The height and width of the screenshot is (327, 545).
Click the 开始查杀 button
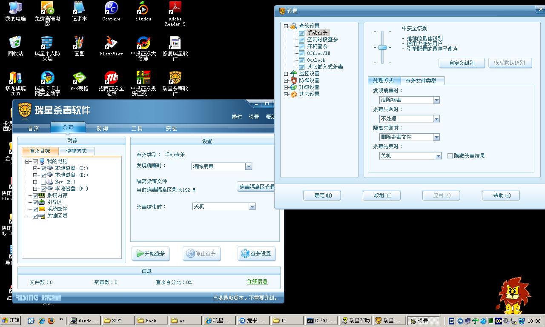151,254
